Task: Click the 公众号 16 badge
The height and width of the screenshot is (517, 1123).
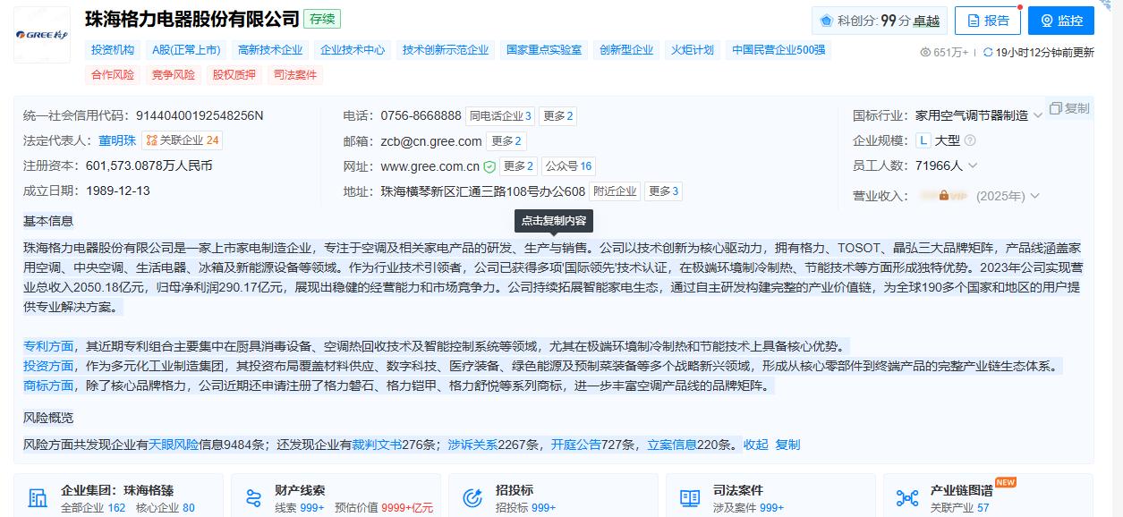Action: (x=569, y=165)
